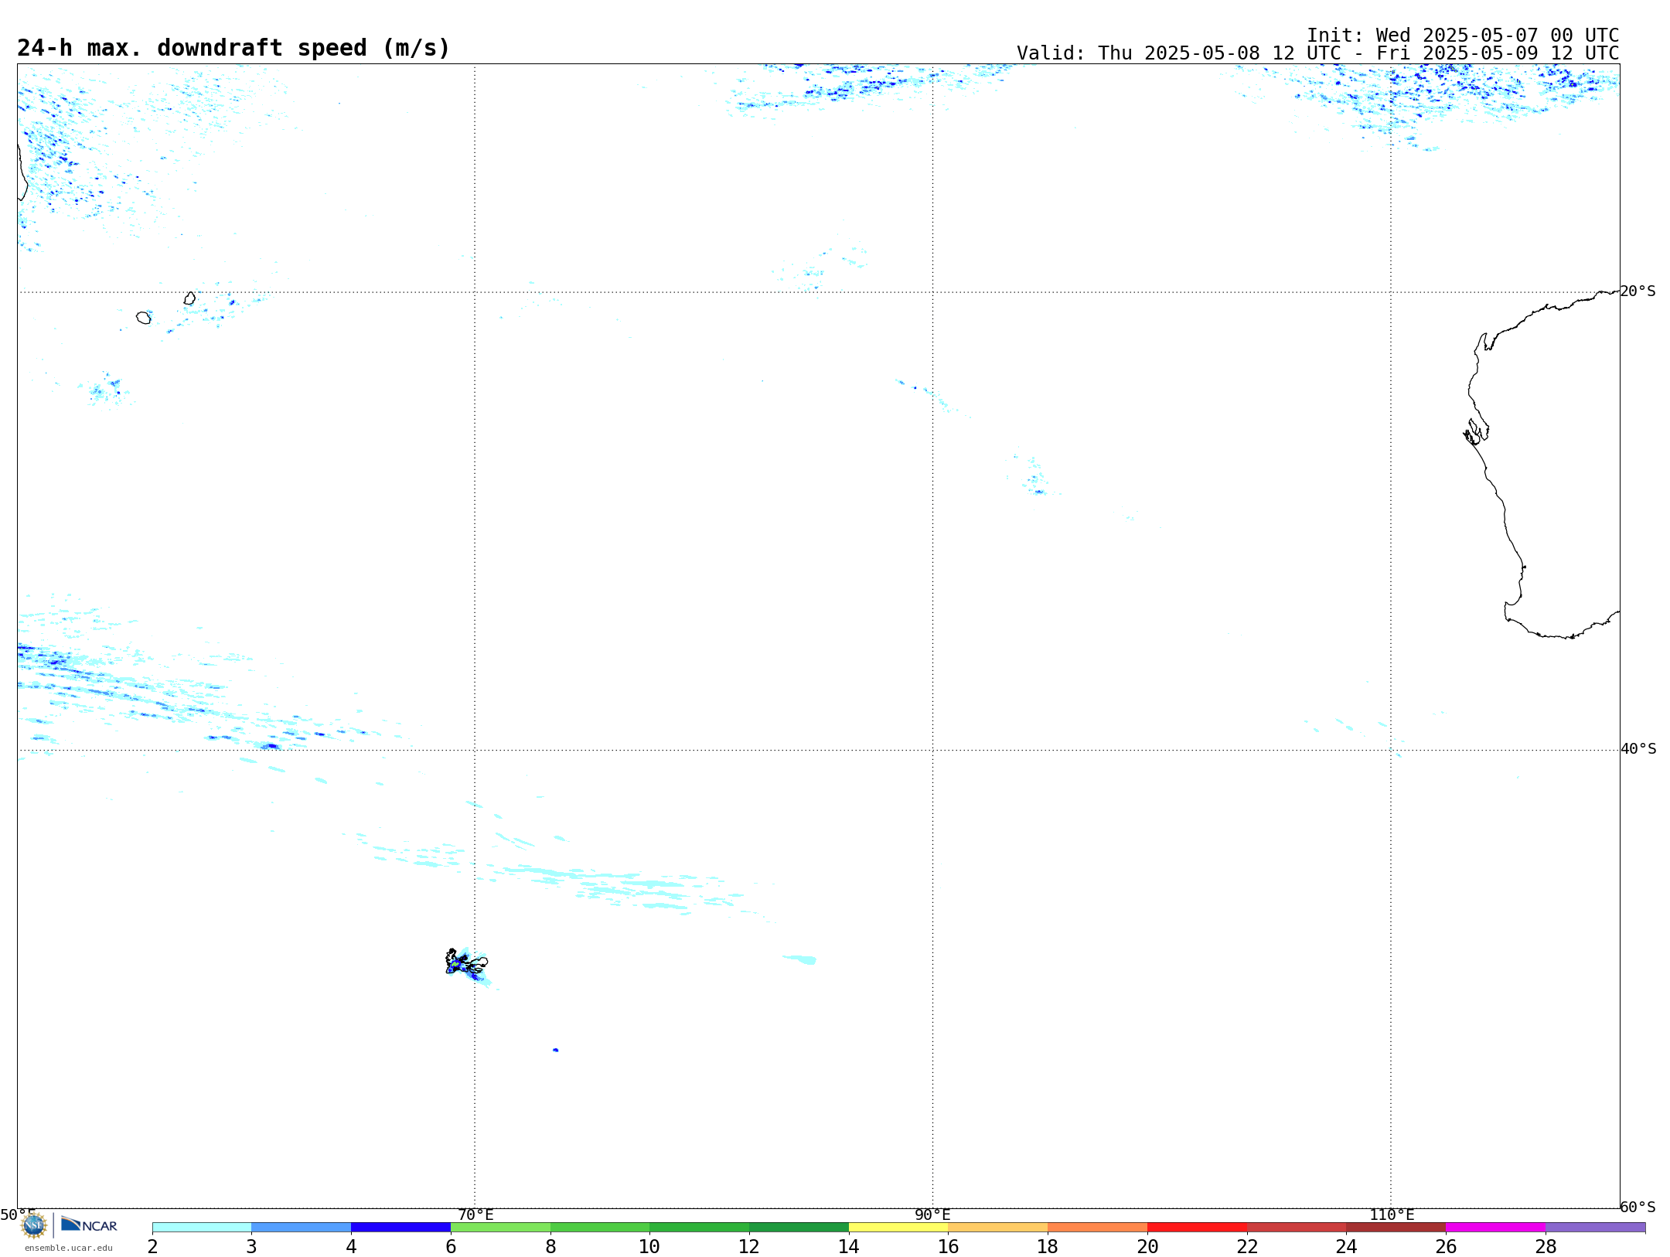Select the purple above-28 m/s swatch
The image size is (1670, 1257).
click(x=1595, y=1228)
